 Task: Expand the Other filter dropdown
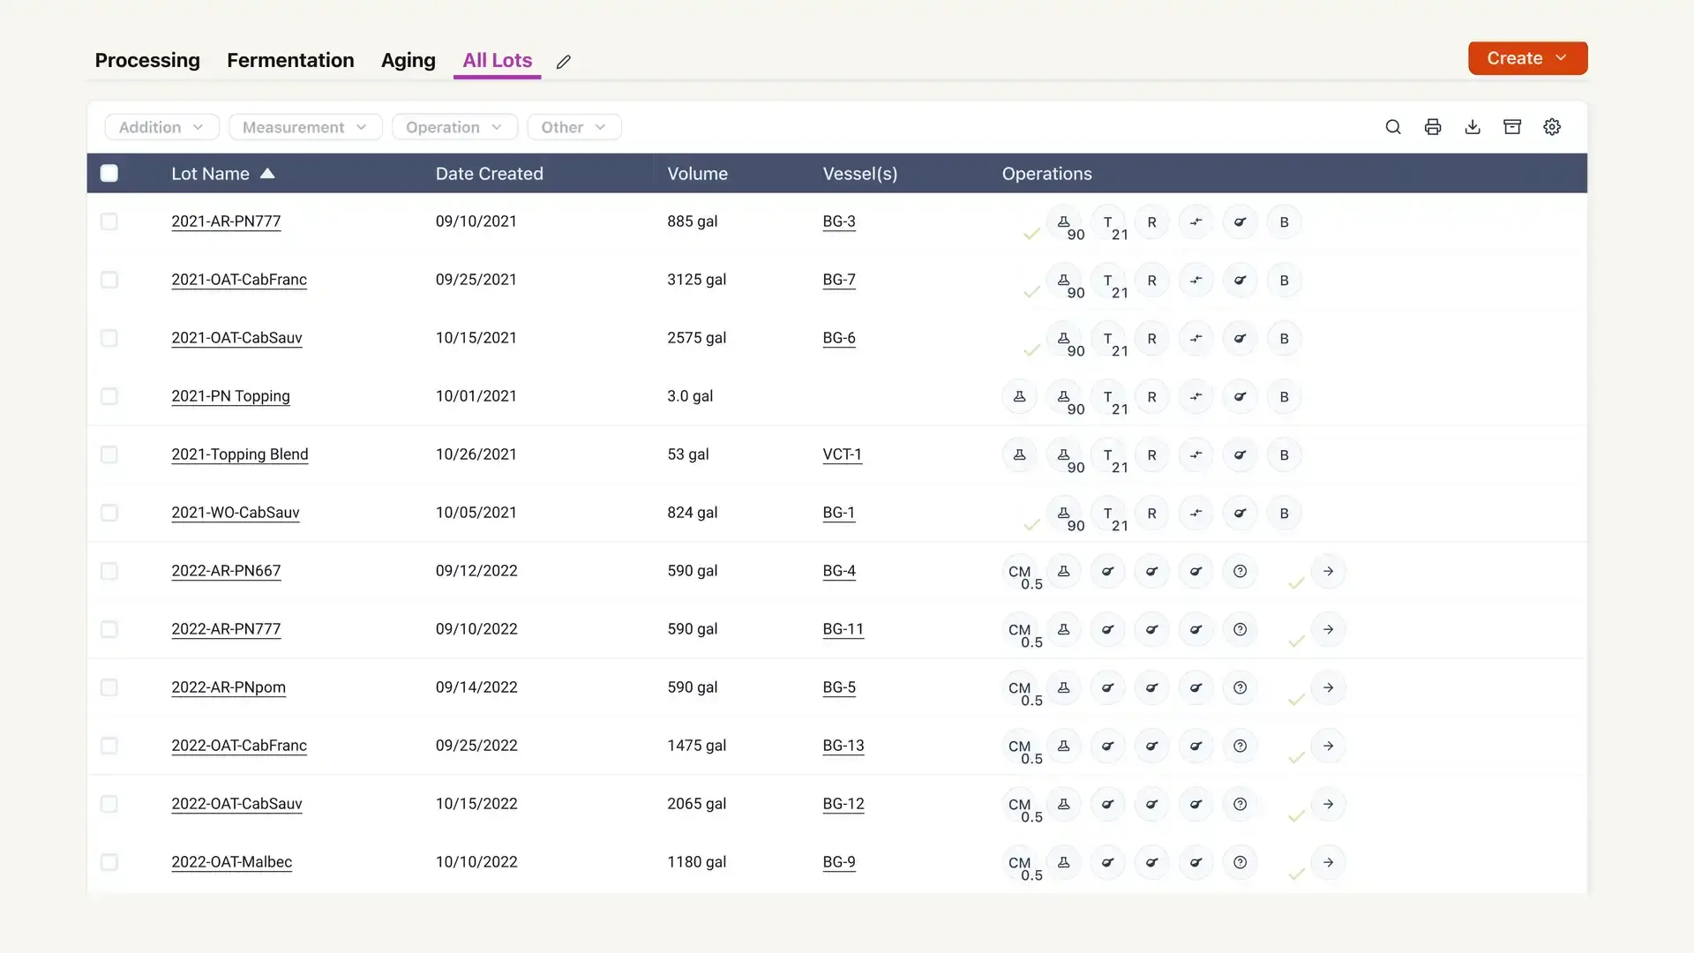coord(573,127)
